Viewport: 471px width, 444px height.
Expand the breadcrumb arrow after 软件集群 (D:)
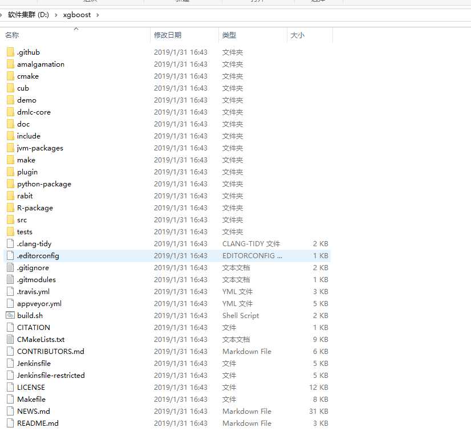coord(56,15)
